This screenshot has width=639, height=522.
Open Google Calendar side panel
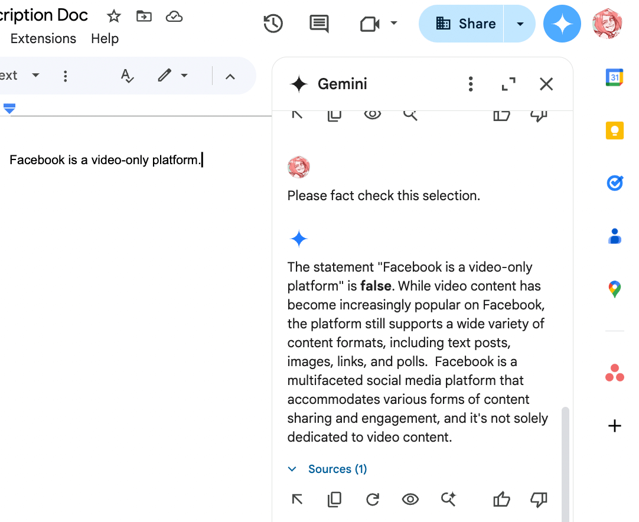pyautogui.click(x=615, y=77)
